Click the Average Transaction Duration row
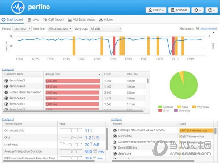This screenshot has height=164, width=220. pos(54,152)
